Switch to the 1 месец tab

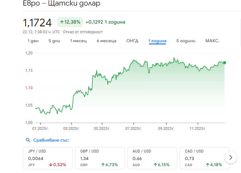[x=78, y=41]
